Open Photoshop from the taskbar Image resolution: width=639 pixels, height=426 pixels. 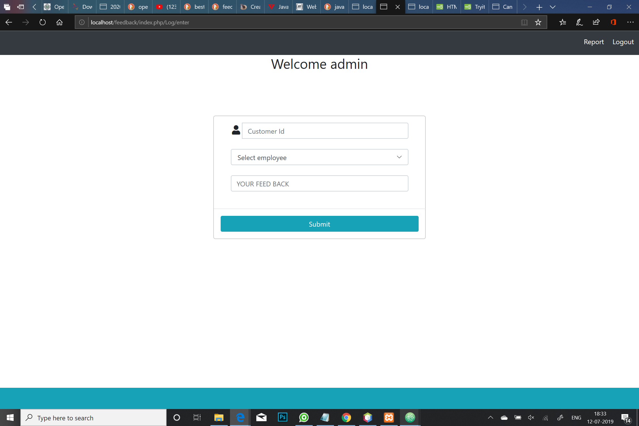tap(282, 417)
